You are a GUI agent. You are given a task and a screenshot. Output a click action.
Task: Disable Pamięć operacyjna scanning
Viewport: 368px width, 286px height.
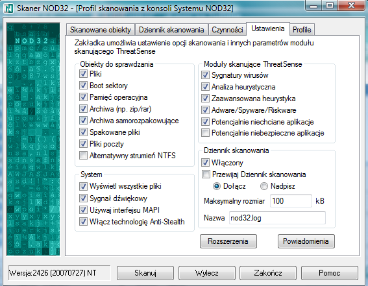(x=83, y=97)
